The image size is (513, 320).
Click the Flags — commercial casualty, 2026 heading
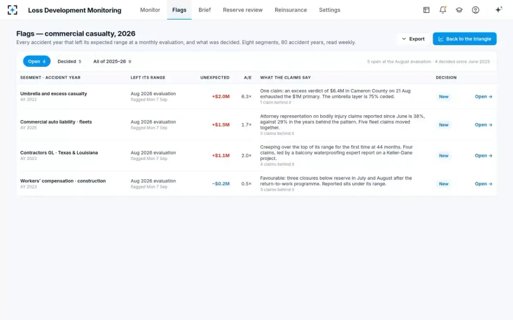[76, 34]
